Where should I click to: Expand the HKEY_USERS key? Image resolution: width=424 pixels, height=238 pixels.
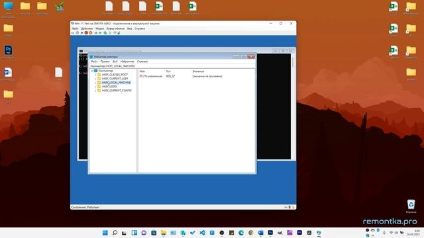95,87
